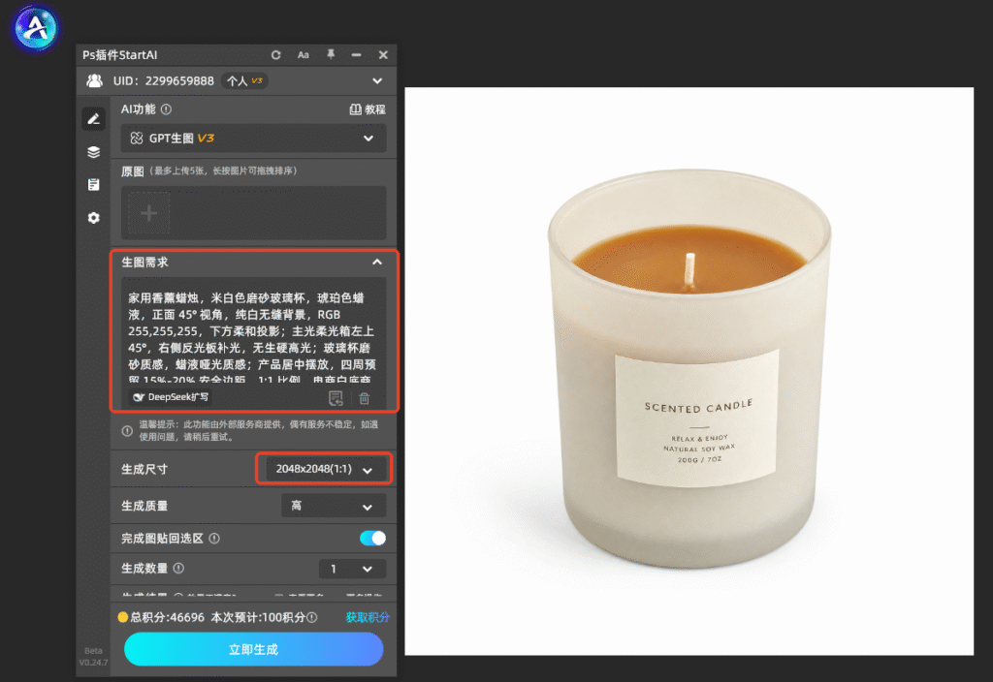993x682 pixels.
Task: Click the StartAI floating logo icon
Action: click(36, 27)
